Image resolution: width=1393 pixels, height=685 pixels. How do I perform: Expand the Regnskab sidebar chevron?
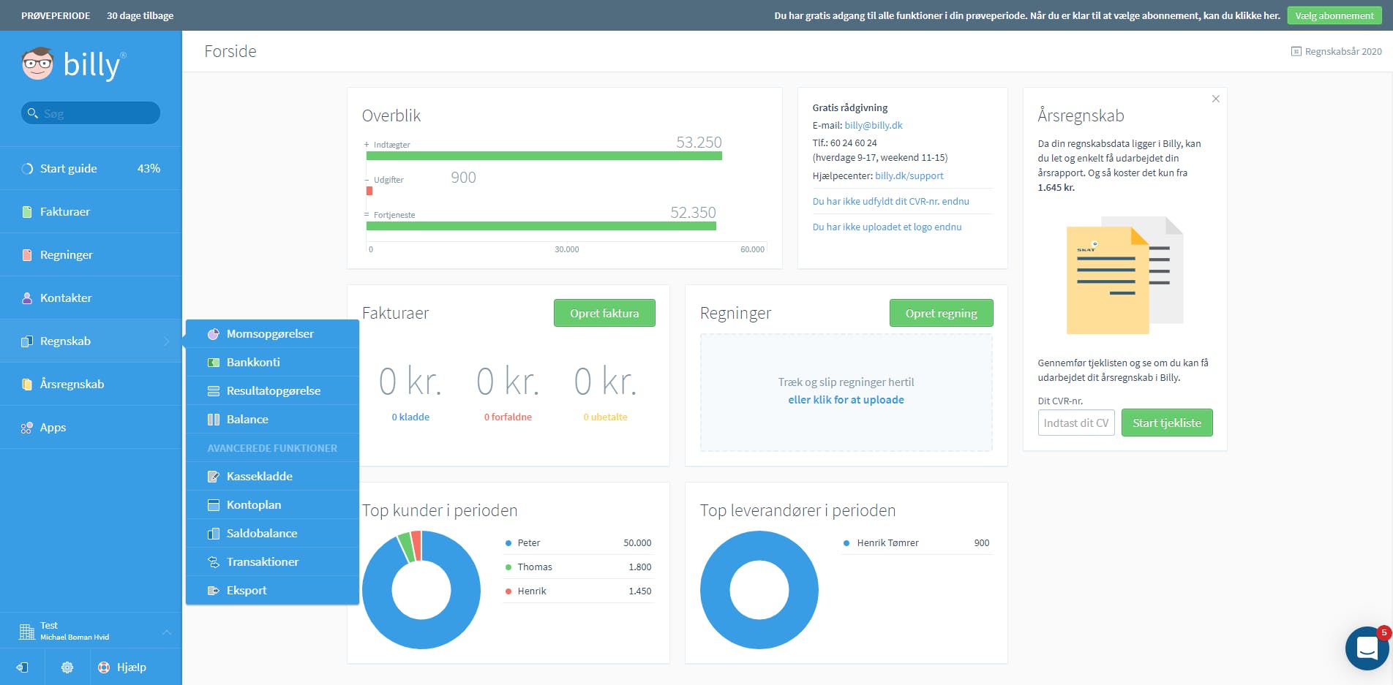tap(167, 341)
